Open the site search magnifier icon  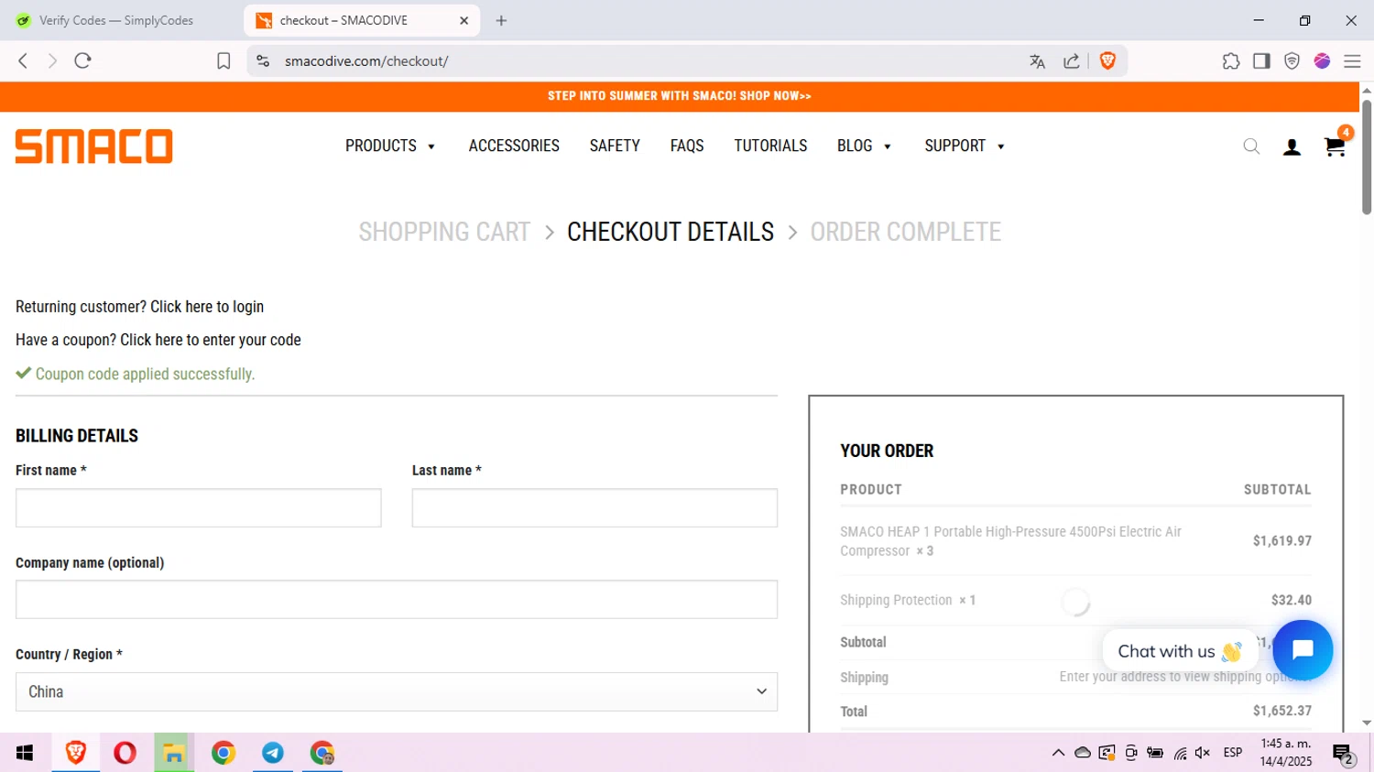(x=1251, y=147)
